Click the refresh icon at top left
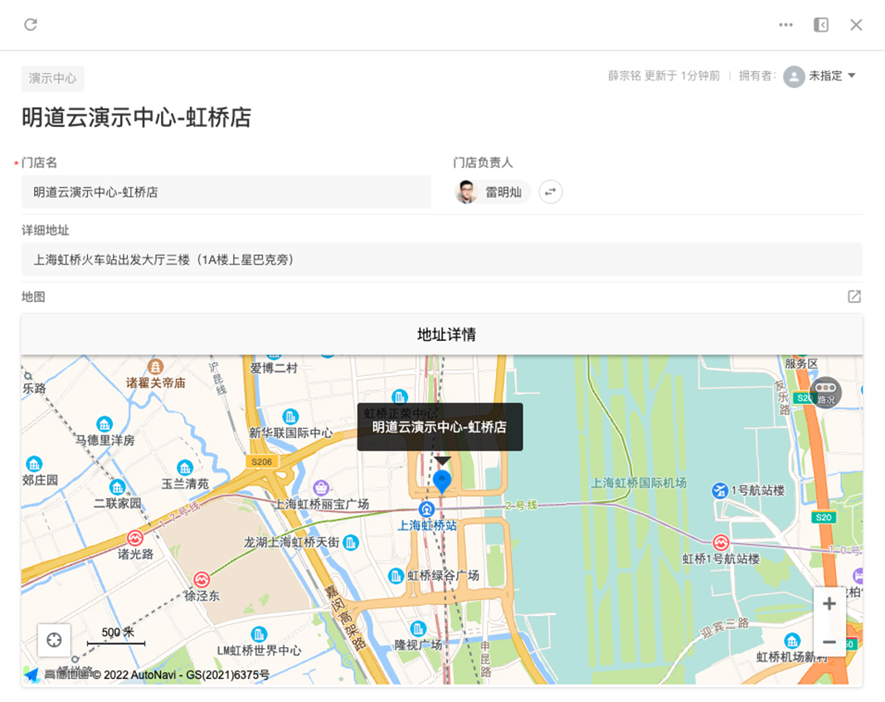Viewport: 885px width, 702px height. click(x=31, y=24)
